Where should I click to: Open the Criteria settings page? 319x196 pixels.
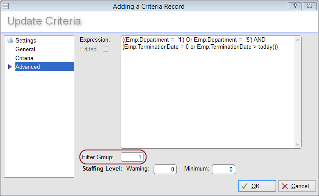tap(24, 58)
